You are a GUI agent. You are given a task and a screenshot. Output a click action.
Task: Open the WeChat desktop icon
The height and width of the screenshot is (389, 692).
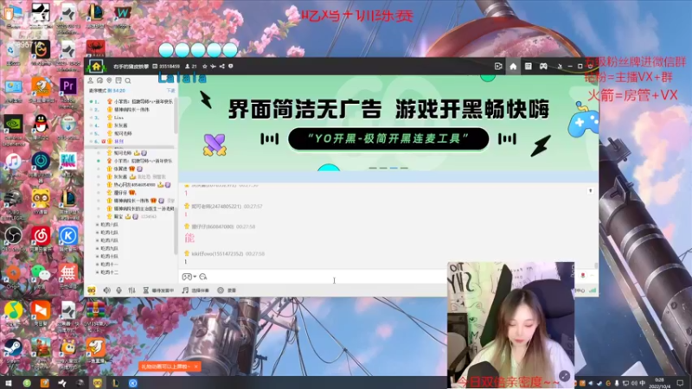pos(41,273)
